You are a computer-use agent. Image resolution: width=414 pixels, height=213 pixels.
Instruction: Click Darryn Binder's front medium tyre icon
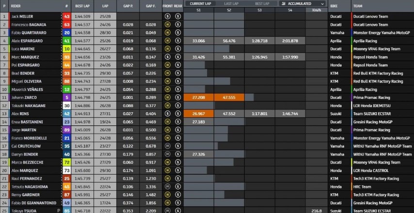point(167,154)
